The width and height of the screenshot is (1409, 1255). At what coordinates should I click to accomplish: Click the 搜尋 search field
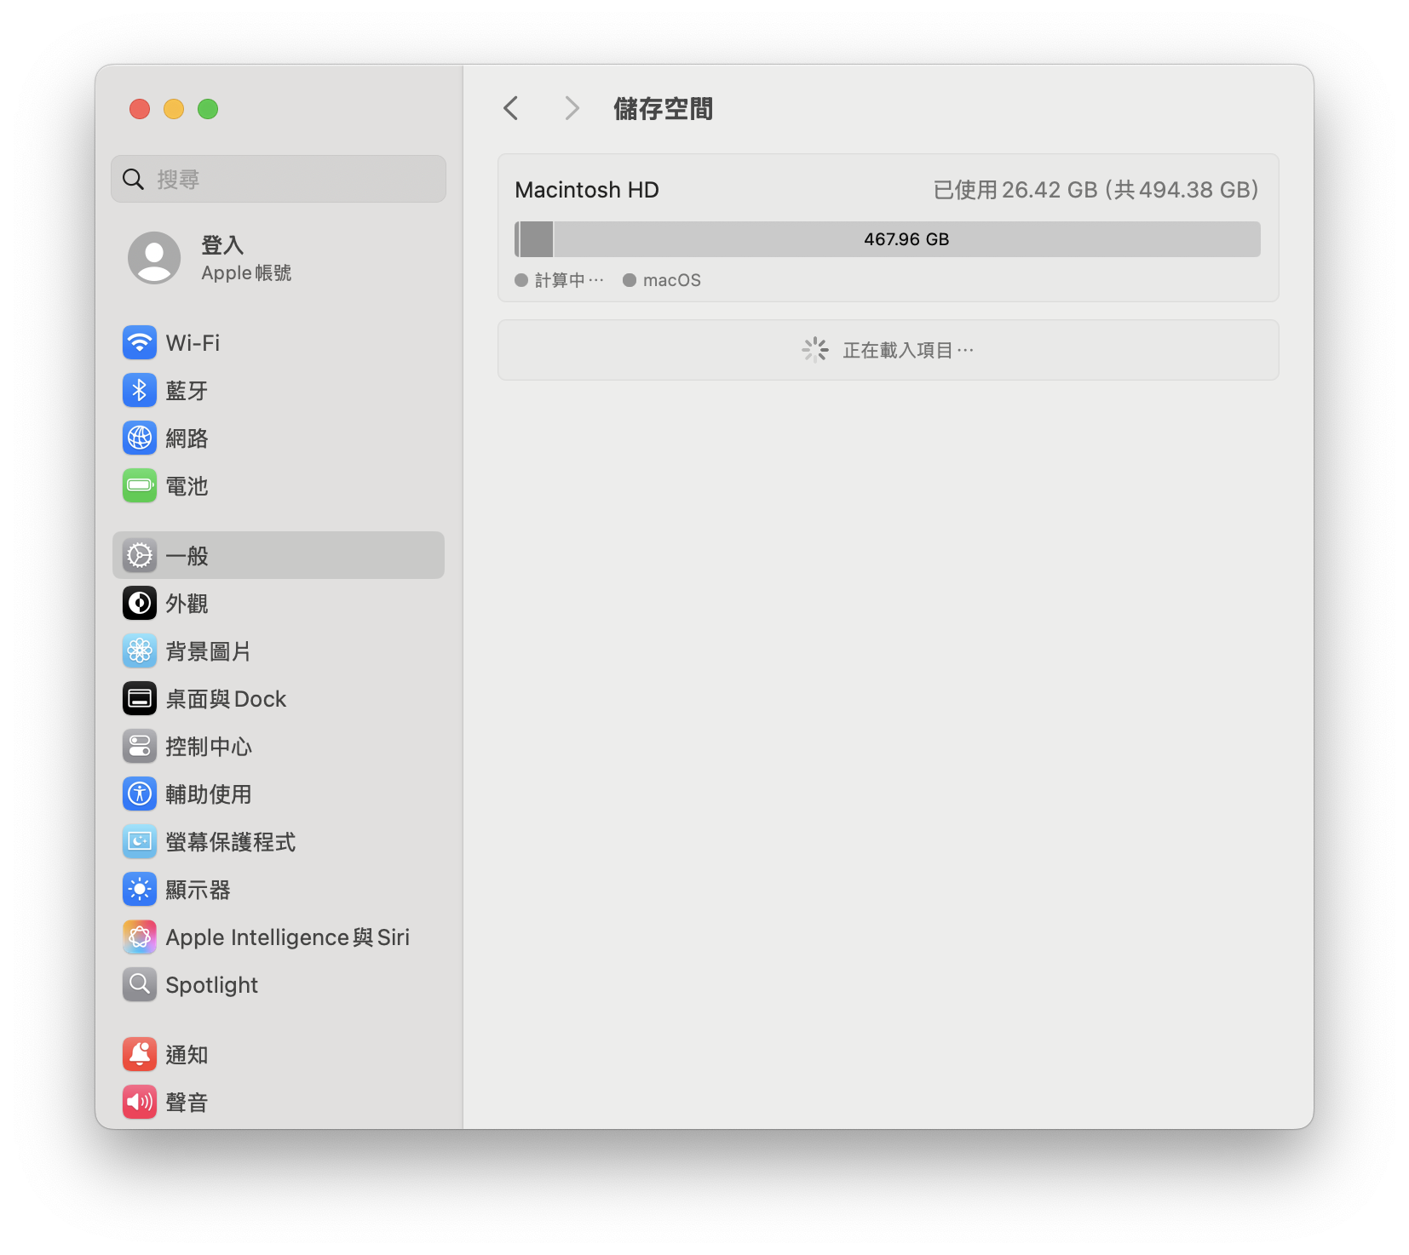(278, 180)
